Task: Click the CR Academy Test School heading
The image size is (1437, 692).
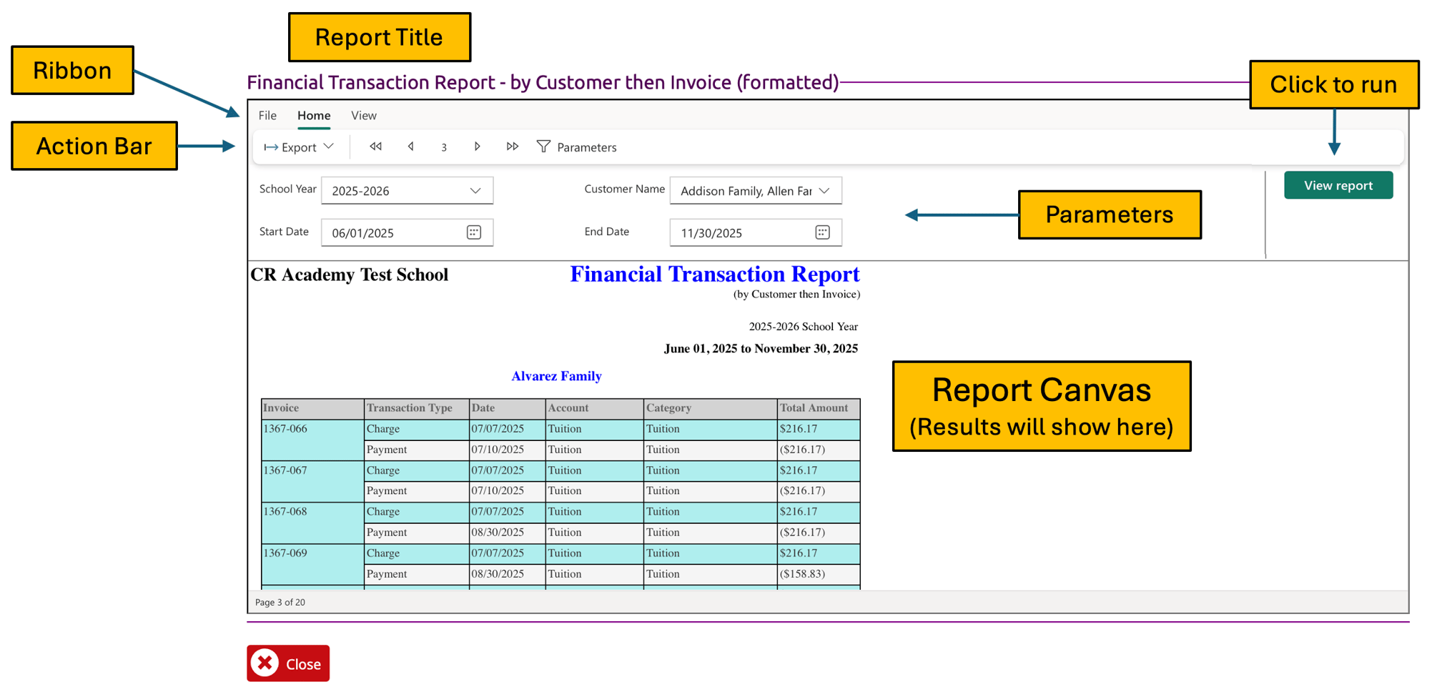Action: [350, 275]
